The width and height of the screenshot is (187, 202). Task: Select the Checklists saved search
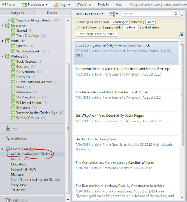pos(18,164)
